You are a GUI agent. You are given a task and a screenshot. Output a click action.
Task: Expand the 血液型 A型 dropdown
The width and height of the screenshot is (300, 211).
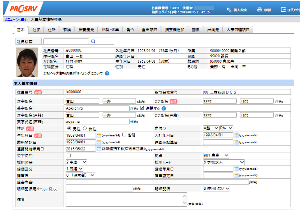211,128
